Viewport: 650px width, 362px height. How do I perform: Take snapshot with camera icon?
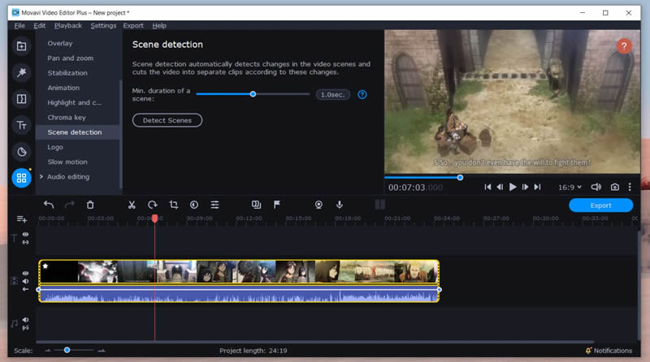615,187
